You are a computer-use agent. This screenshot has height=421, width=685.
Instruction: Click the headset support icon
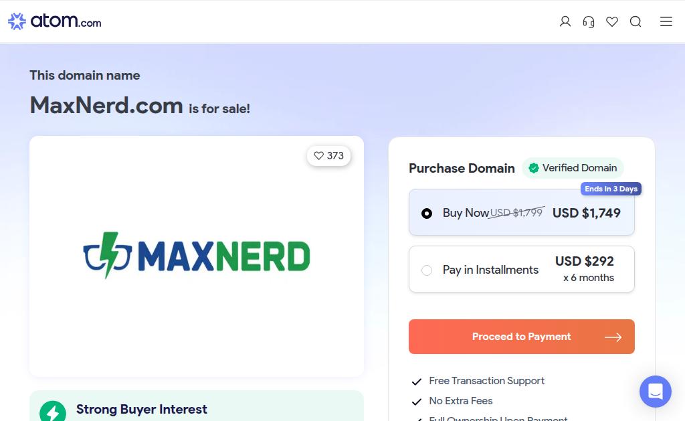589,21
